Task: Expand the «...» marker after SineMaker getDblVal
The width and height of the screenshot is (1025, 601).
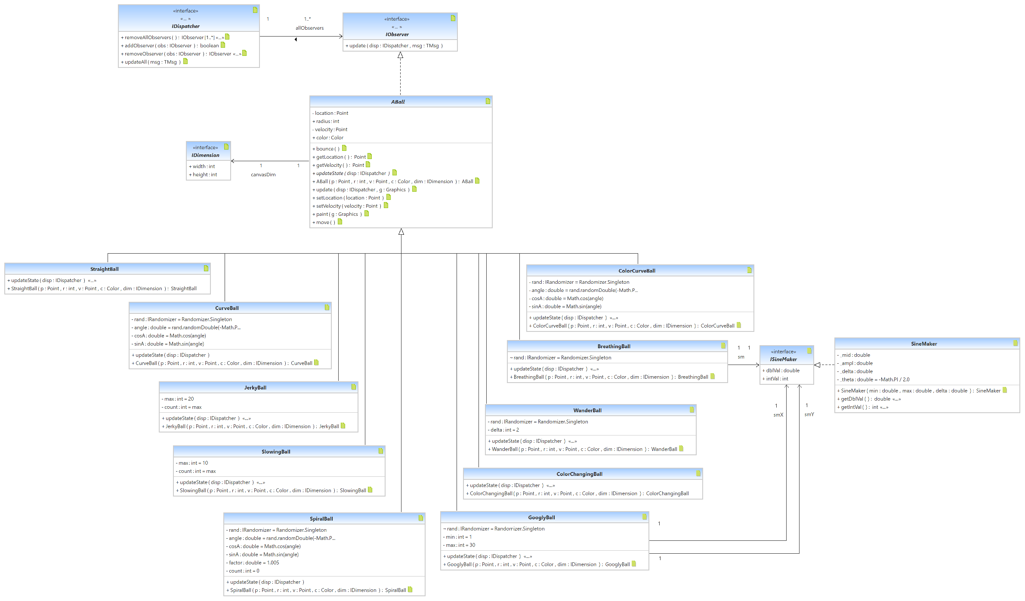Action: 896,399
